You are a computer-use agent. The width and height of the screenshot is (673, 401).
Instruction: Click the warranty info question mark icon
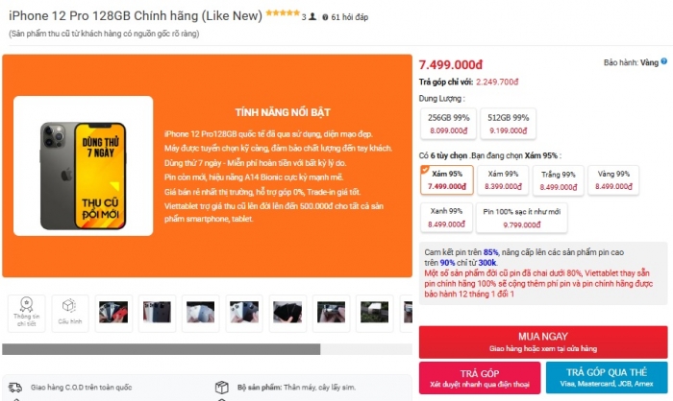pos(664,61)
